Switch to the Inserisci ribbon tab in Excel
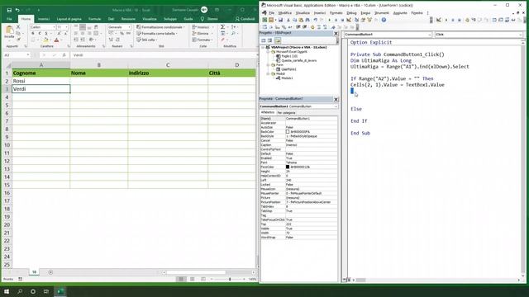 (x=44, y=19)
